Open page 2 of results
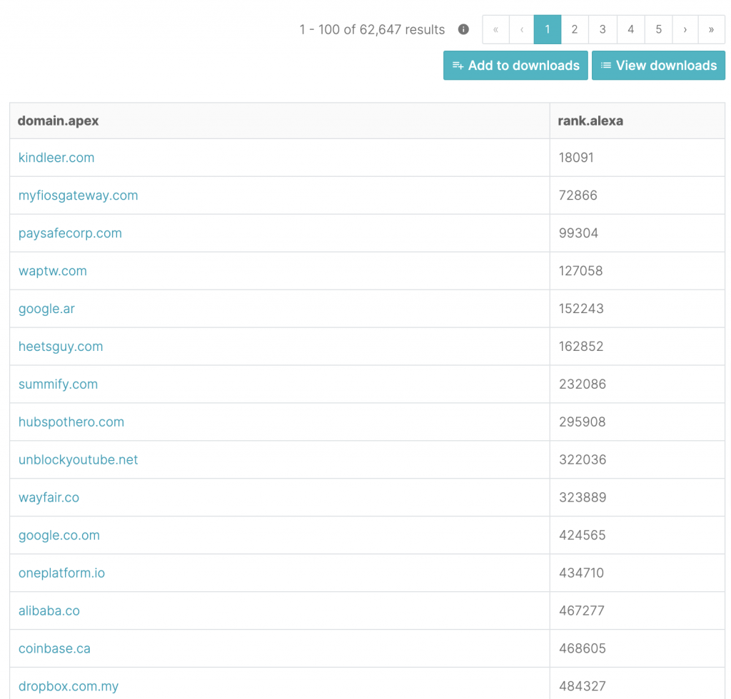The width and height of the screenshot is (731, 699). (x=575, y=29)
